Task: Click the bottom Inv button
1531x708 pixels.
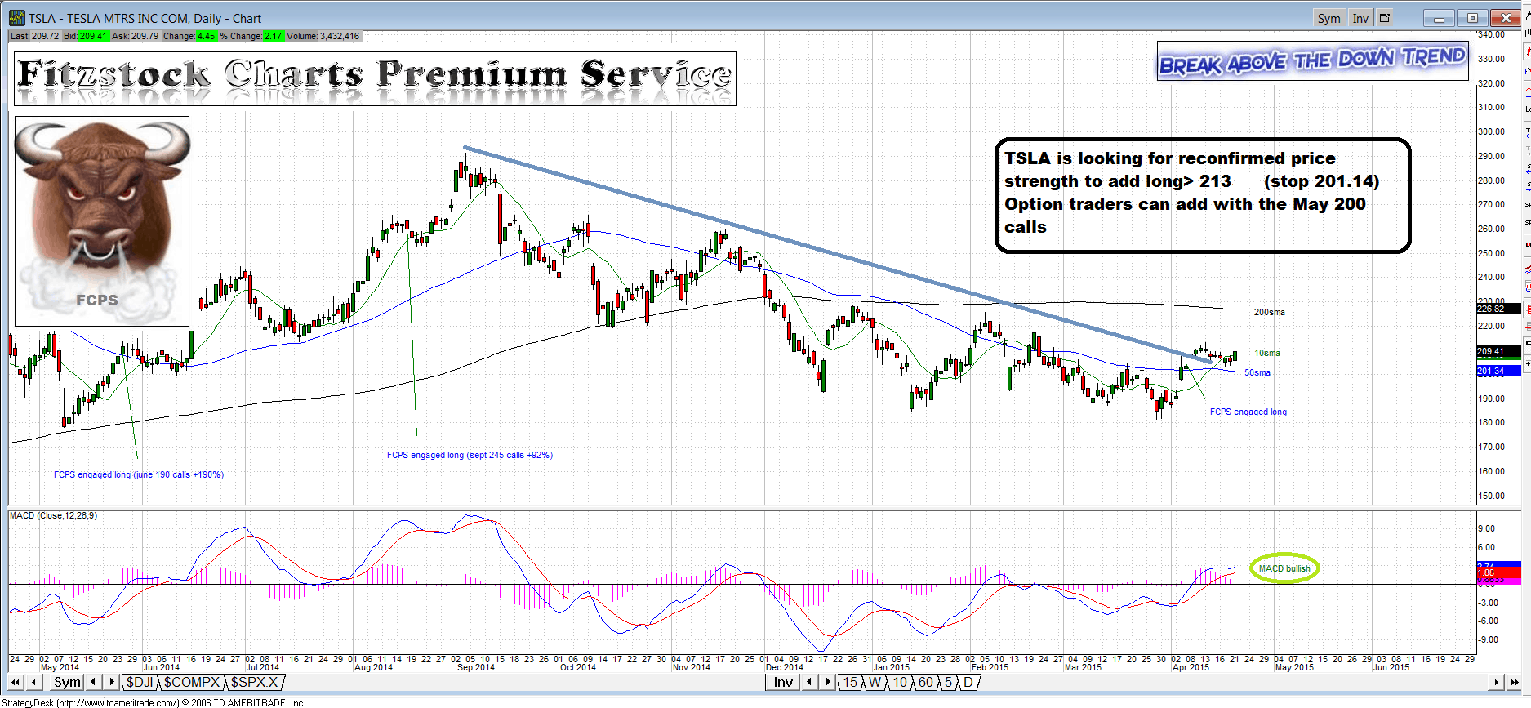Action: [x=783, y=682]
